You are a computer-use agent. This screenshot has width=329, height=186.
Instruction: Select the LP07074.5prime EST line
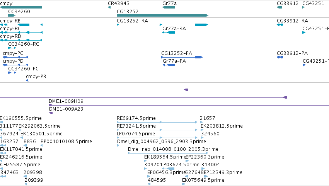click(157, 138)
